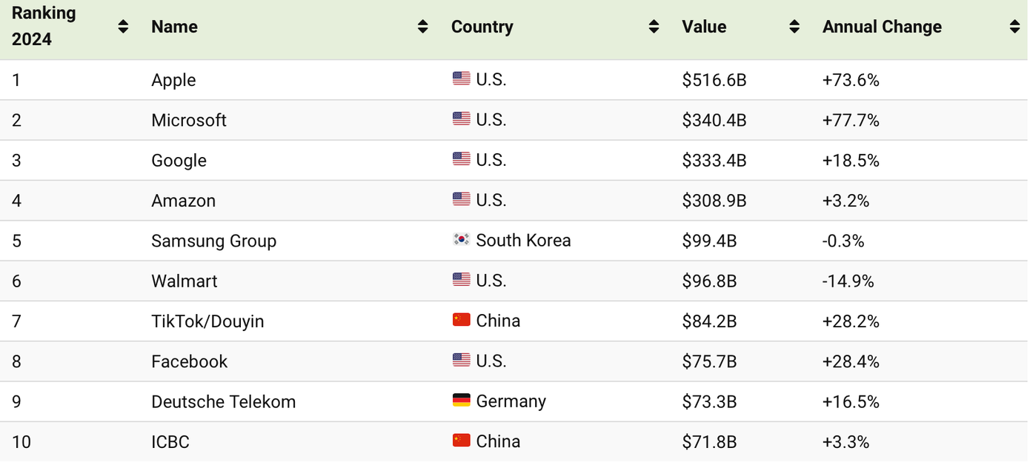This screenshot has width=1030, height=468.
Task: Select the Apple name cell
Action: point(173,80)
